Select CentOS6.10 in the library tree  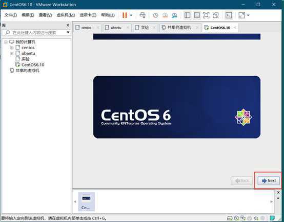click(x=33, y=65)
